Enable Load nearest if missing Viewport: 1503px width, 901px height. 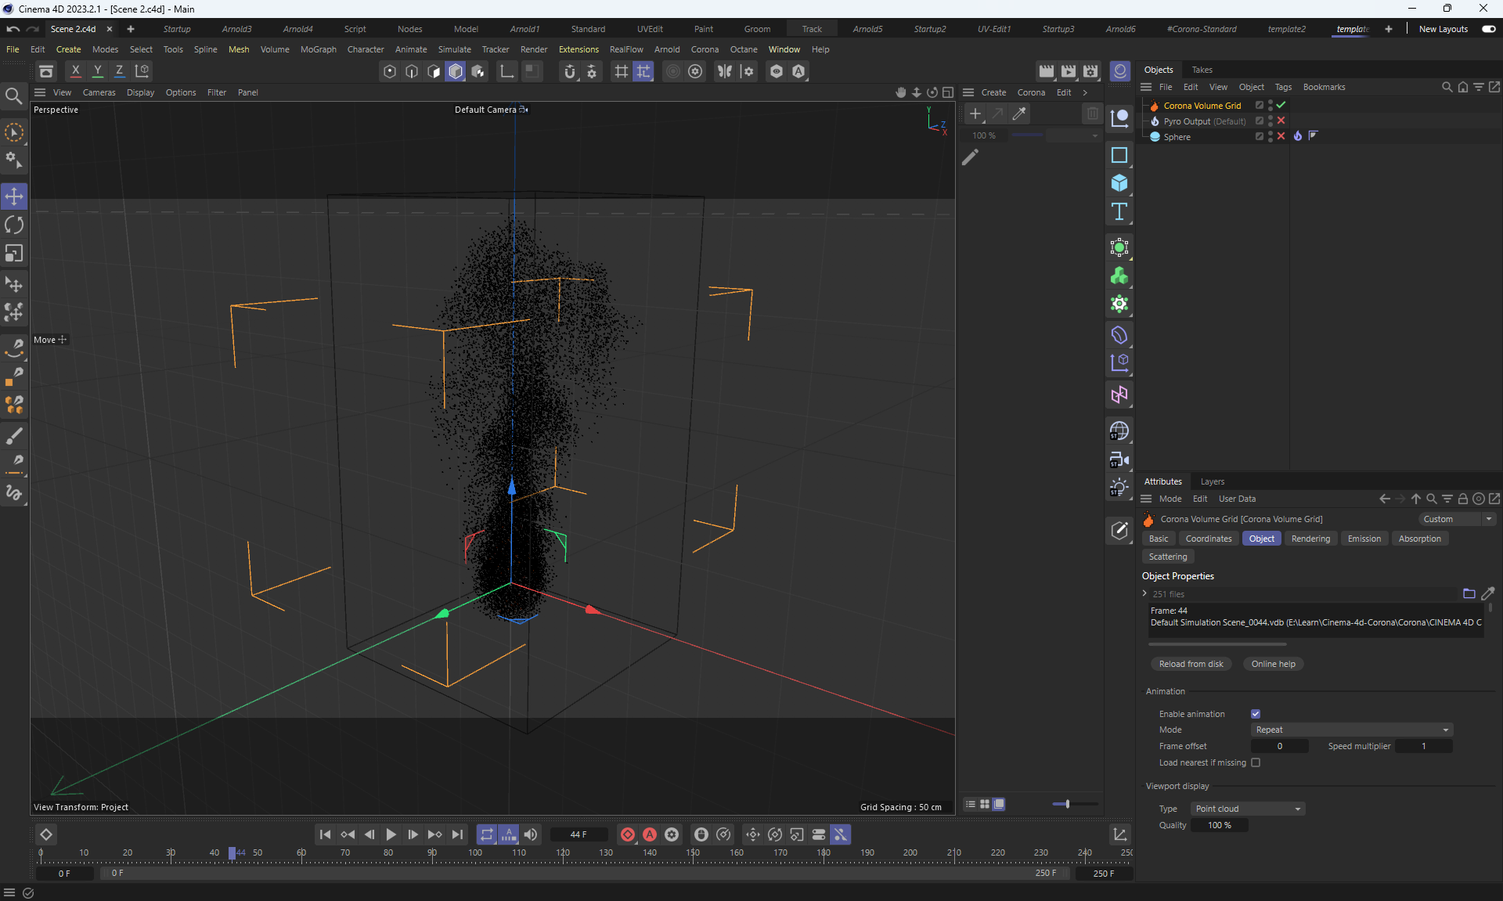point(1256,762)
